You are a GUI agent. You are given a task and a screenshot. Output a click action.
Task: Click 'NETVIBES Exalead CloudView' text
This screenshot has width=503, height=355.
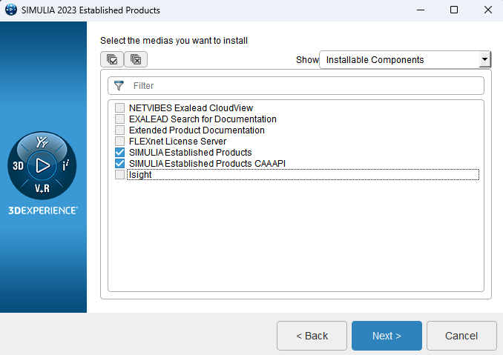pos(191,108)
